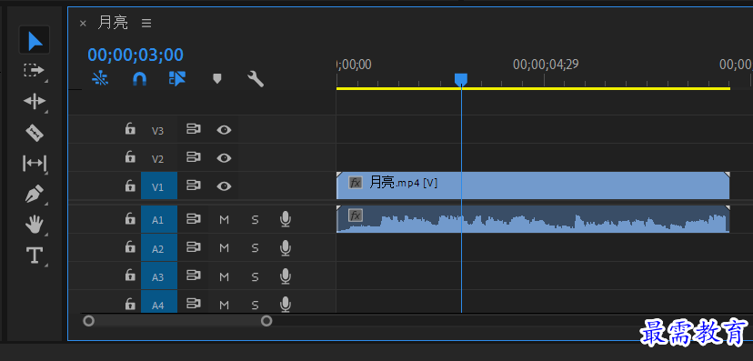Enable voice-over record on A1
This screenshot has width=753, height=361.
286,219
